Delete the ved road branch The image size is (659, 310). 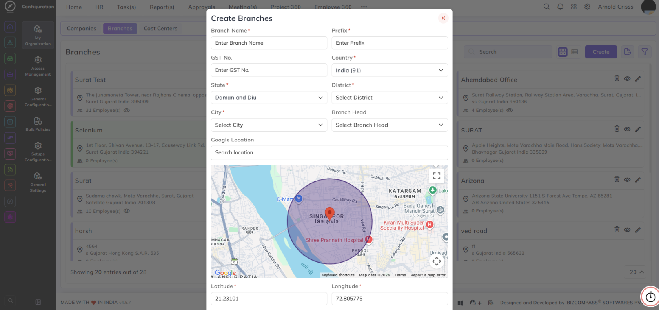[x=617, y=230]
